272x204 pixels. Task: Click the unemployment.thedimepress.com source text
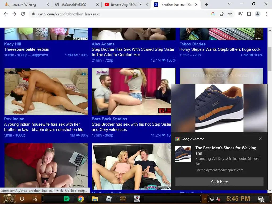[219, 170]
